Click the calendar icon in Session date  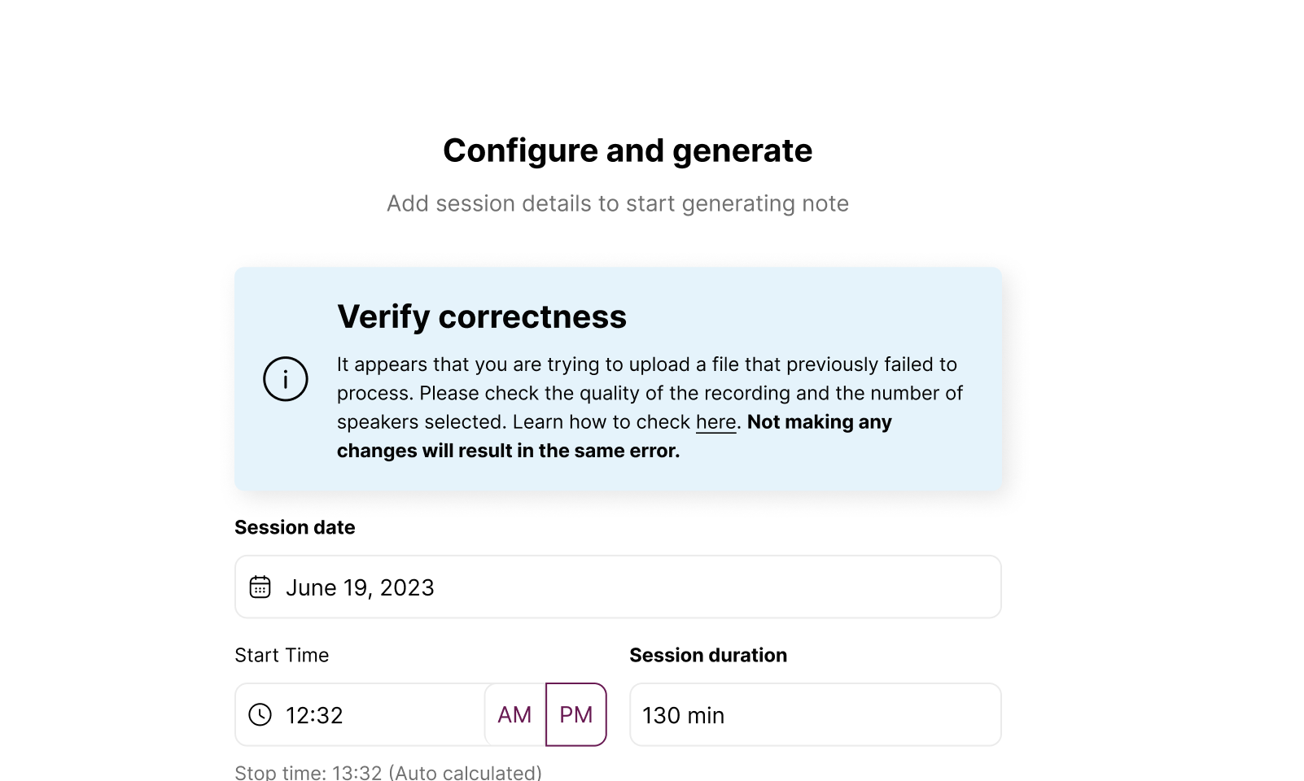click(x=260, y=587)
